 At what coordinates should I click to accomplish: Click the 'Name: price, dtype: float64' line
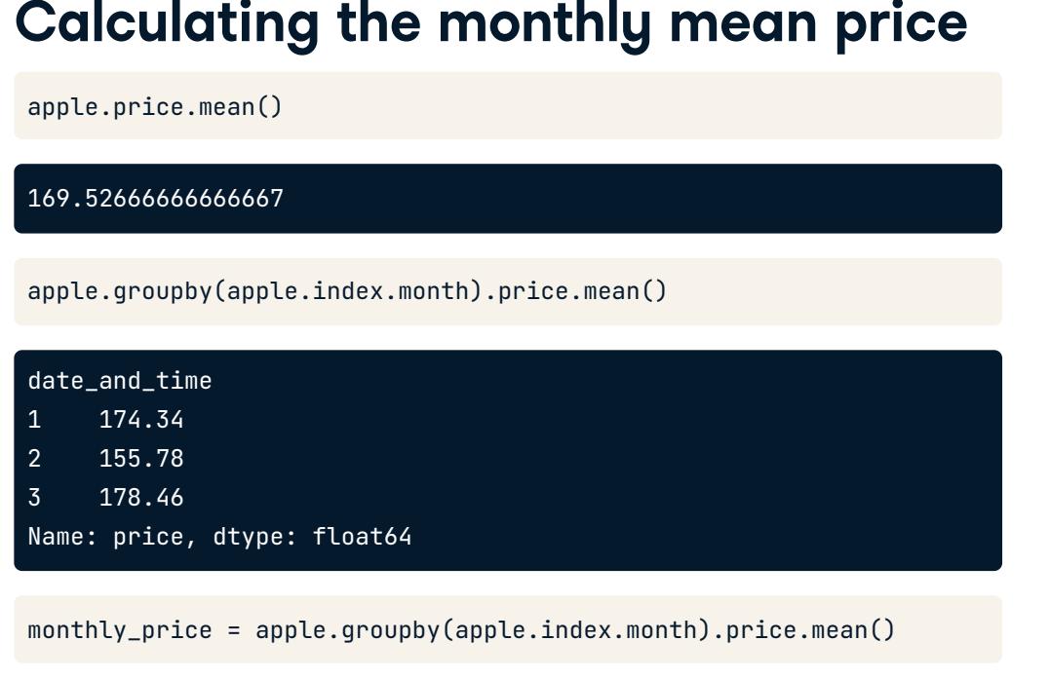(x=219, y=537)
